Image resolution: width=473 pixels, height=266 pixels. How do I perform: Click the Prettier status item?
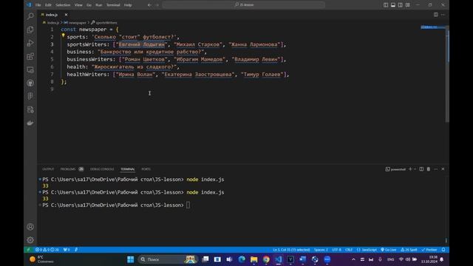(x=429, y=250)
